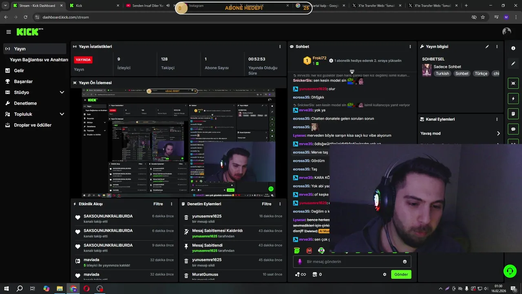
Task: Open the Opera browser in the taskbar
Action: pyautogui.click(x=86, y=289)
